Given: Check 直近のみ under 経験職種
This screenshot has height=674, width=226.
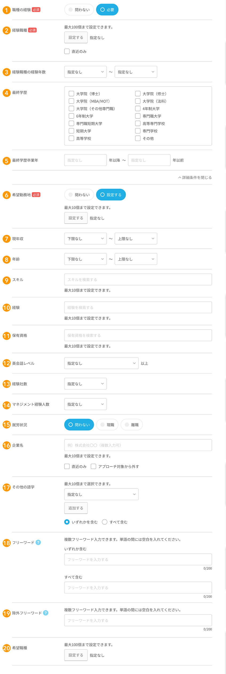Looking at the screenshot, I should click(x=67, y=51).
